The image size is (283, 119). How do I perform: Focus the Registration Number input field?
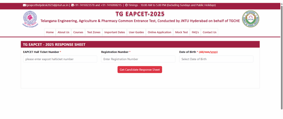point(138,59)
